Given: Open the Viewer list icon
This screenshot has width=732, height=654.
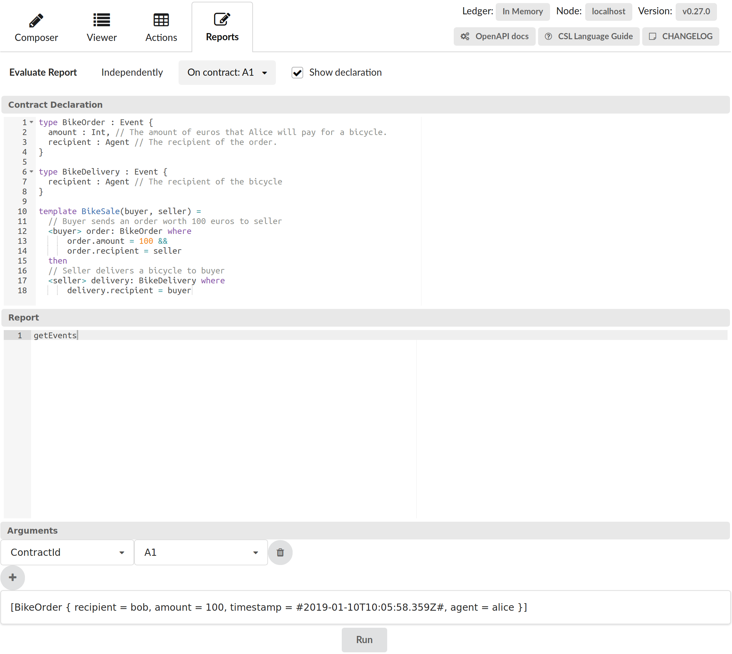Looking at the screenshot, I should (101, 20).
